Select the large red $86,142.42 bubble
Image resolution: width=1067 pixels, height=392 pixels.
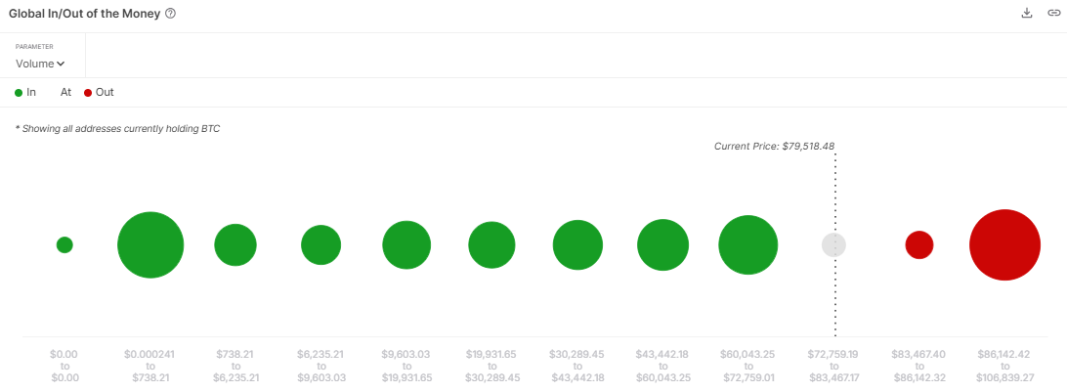pyautogui.click(x=1004, y=245)
